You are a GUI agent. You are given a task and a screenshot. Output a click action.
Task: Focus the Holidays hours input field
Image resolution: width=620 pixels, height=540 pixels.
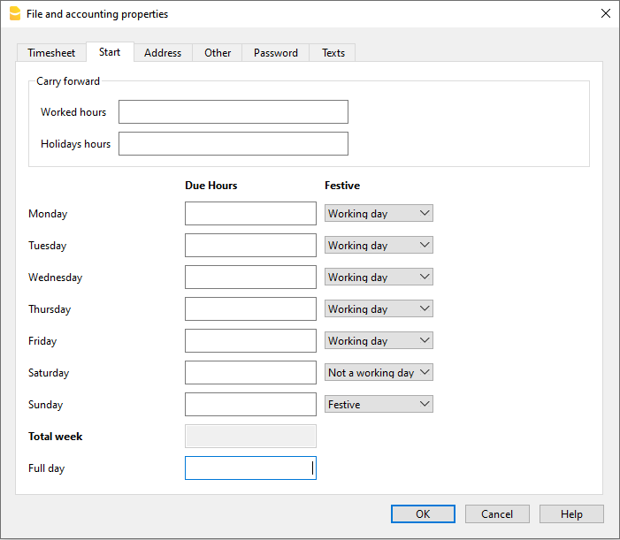[233, 144]
